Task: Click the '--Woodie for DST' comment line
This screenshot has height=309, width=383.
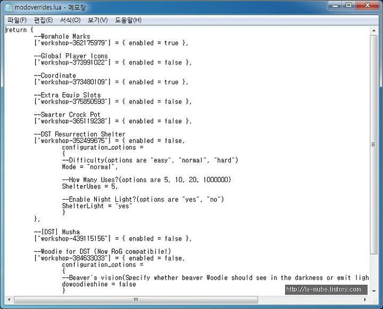Action: point(102,252)
